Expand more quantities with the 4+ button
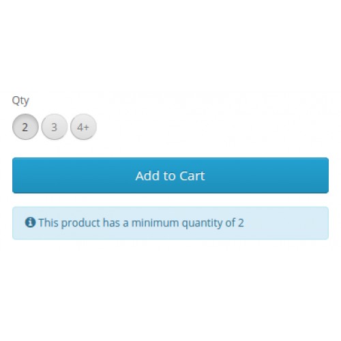Screen dimensions: 341x341 tap(83, 127)
